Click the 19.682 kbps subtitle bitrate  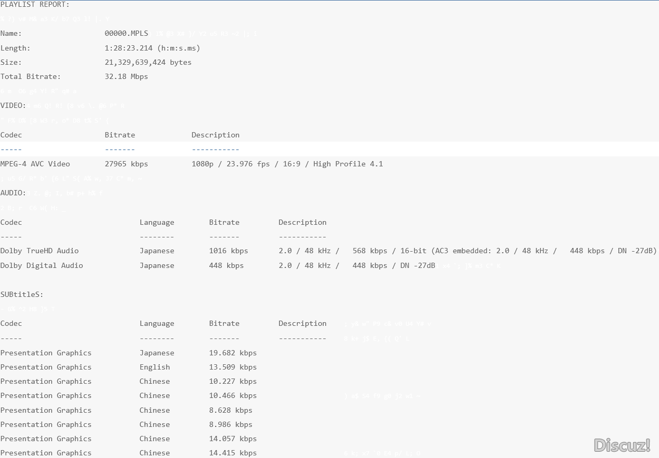(232, 353)
